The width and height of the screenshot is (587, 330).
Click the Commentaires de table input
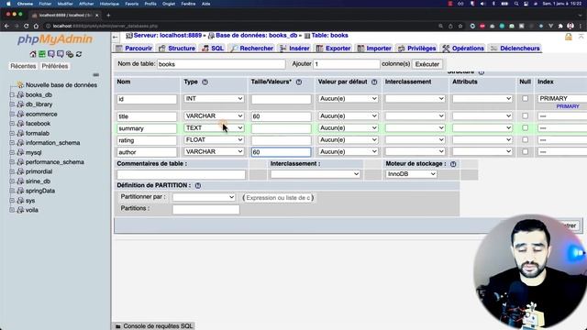(182, 174)
